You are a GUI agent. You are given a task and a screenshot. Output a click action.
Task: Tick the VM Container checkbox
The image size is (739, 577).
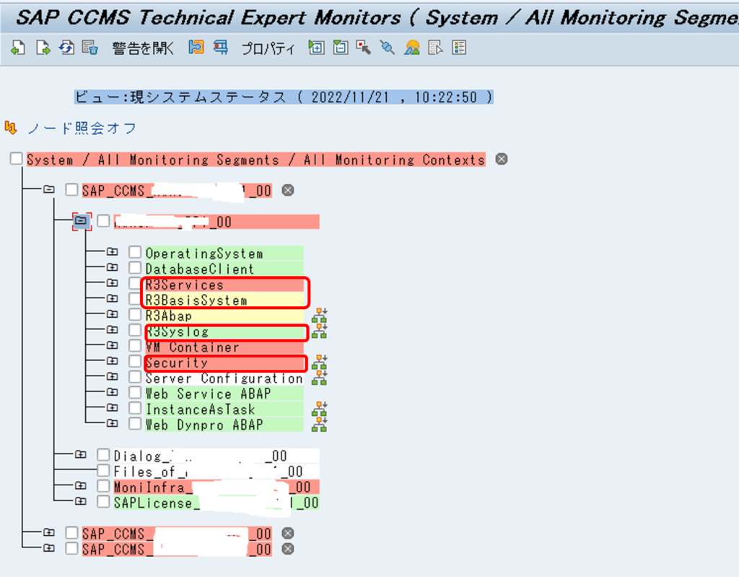tap(135, 345)
